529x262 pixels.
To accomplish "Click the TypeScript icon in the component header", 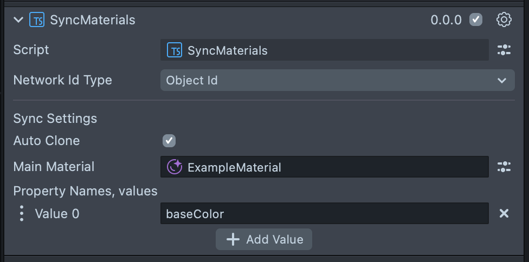I will [37, 20].
